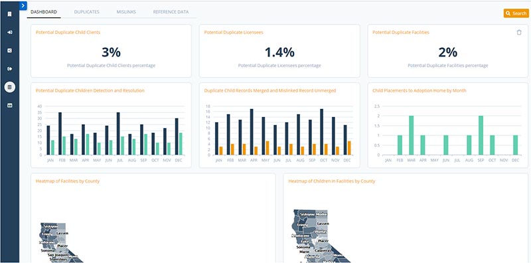Viewport: 531px width, 263px height.
Task: Open the building icon in the sidebar
Action: click(10, 14)
